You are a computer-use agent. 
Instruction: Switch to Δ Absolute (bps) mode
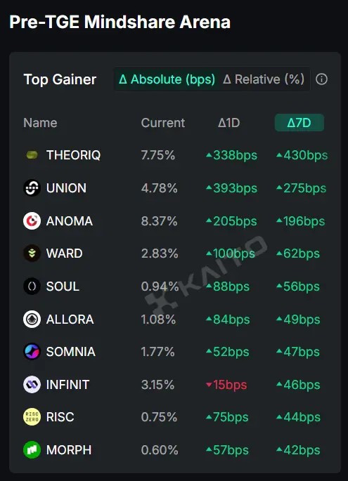pyautogui.click(x=167, y=79)
